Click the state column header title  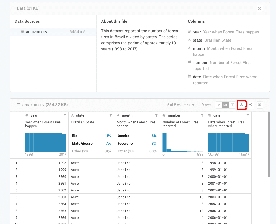(x=80, y=115)
